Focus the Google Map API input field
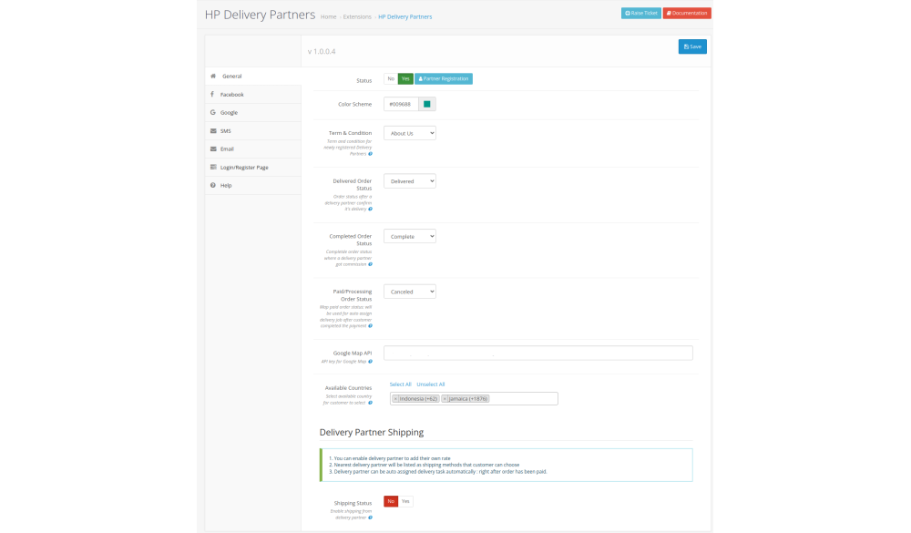 coord(537,354)
